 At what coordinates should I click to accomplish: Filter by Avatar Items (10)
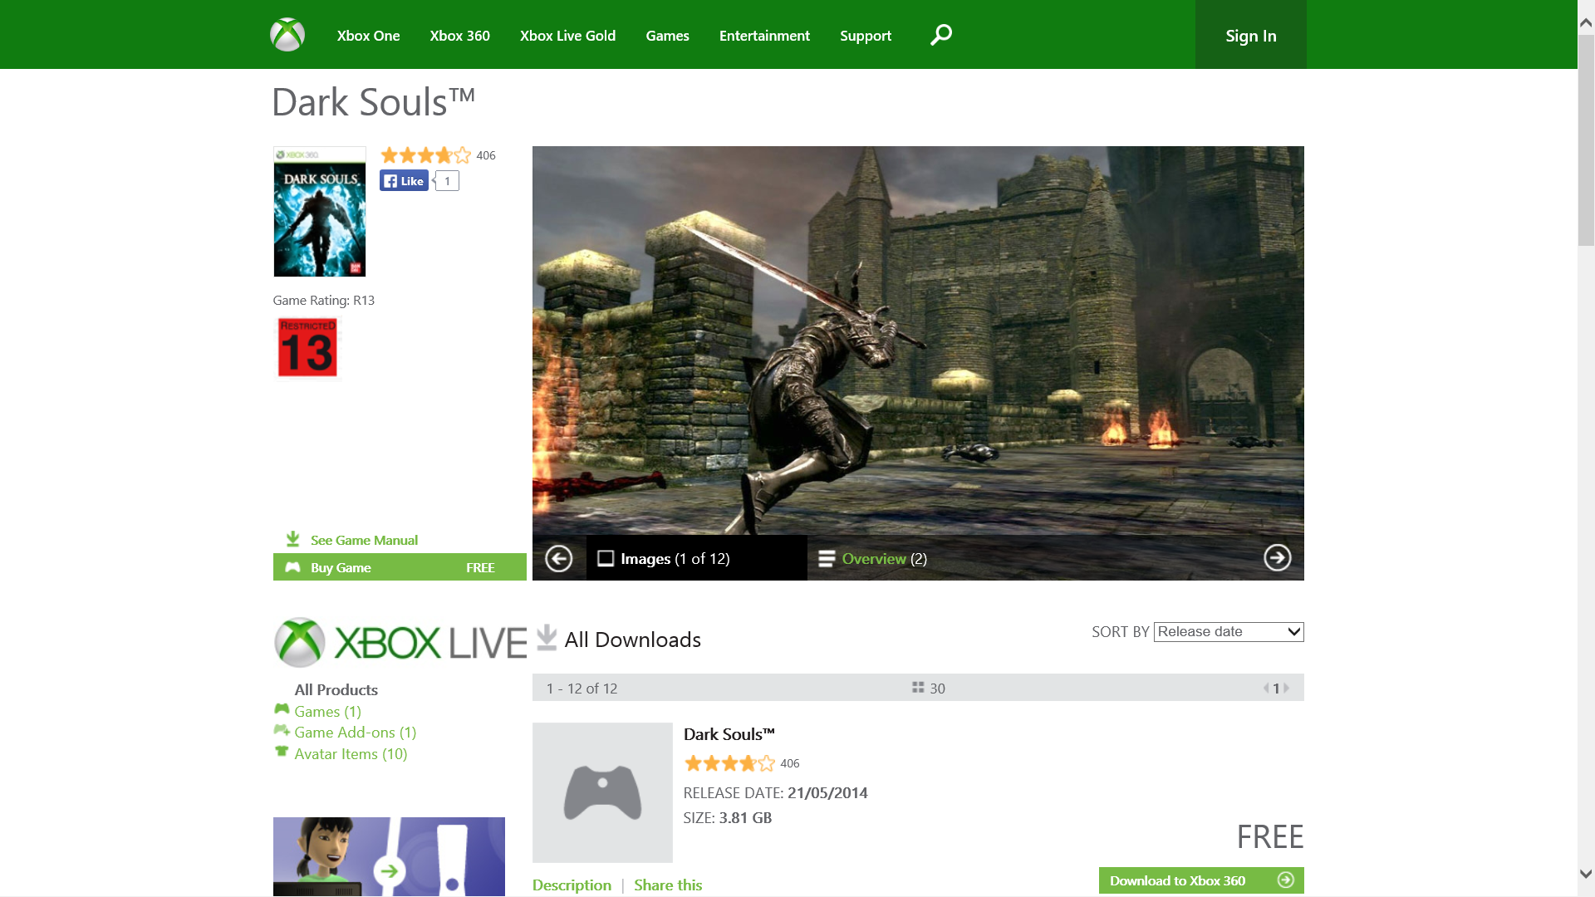[x=351, y=754]
